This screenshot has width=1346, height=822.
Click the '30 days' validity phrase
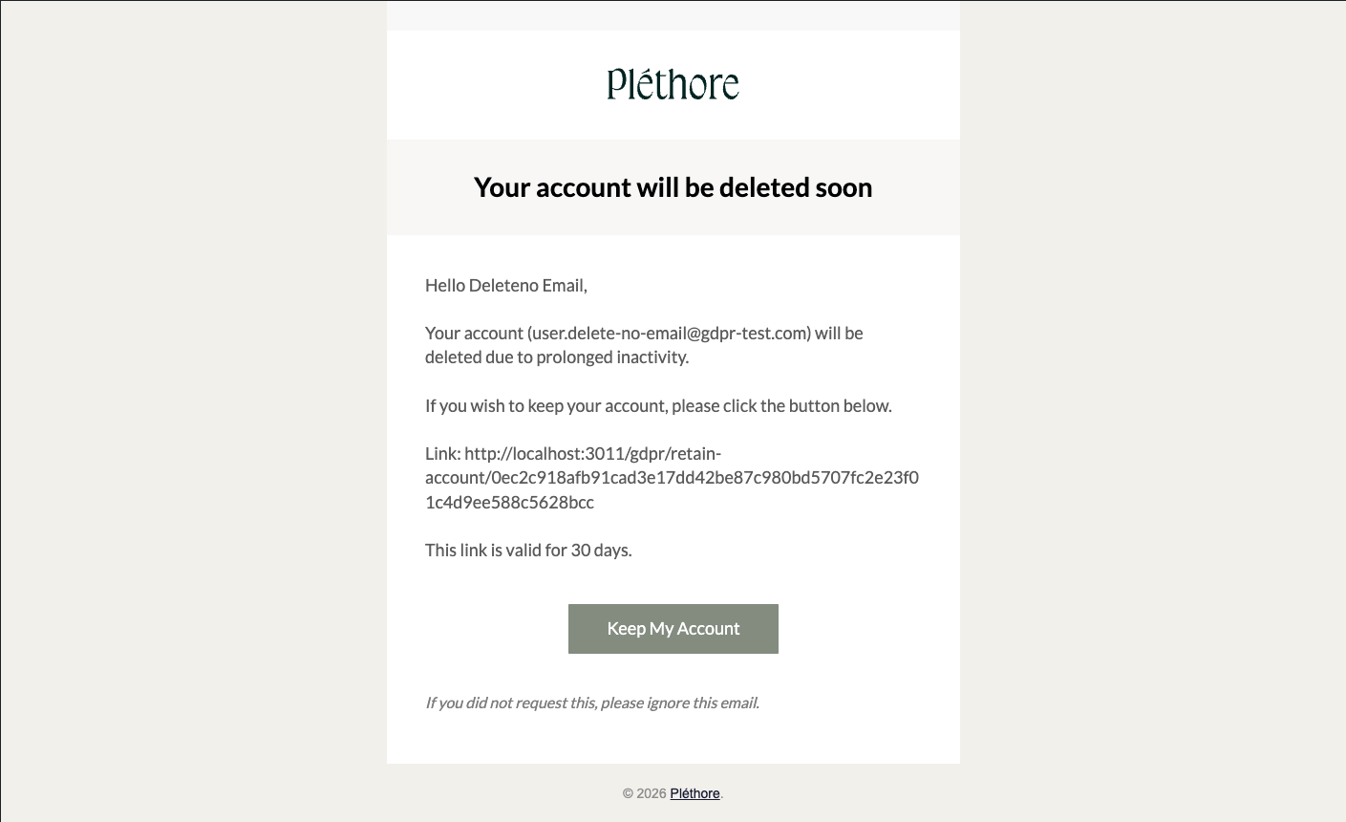tap(600, 550)
